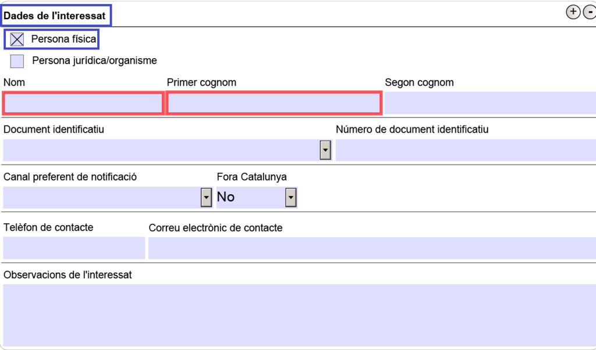Uncheck the Persona física checkbox
596x350 pixels.
17,40
